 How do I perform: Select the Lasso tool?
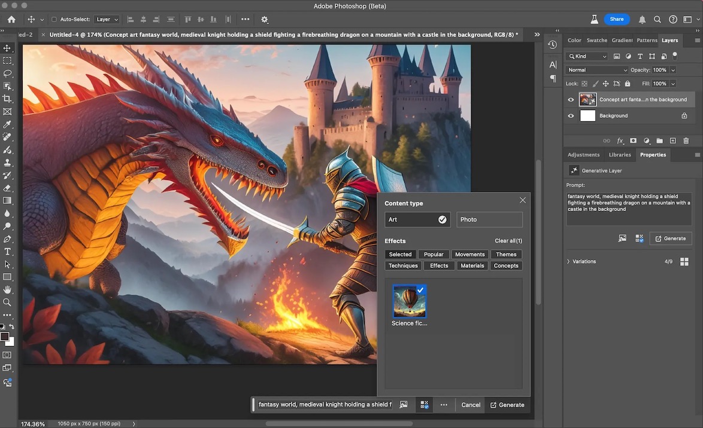click(7, 73)
